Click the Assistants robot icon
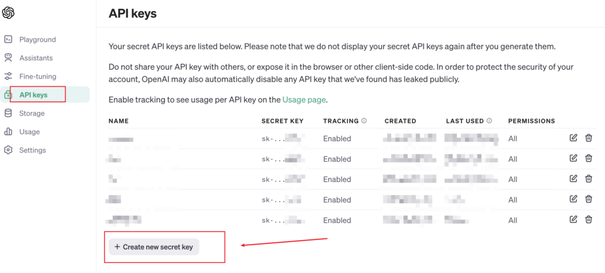This screenshot has height=273, width=605. pos(8,58)
